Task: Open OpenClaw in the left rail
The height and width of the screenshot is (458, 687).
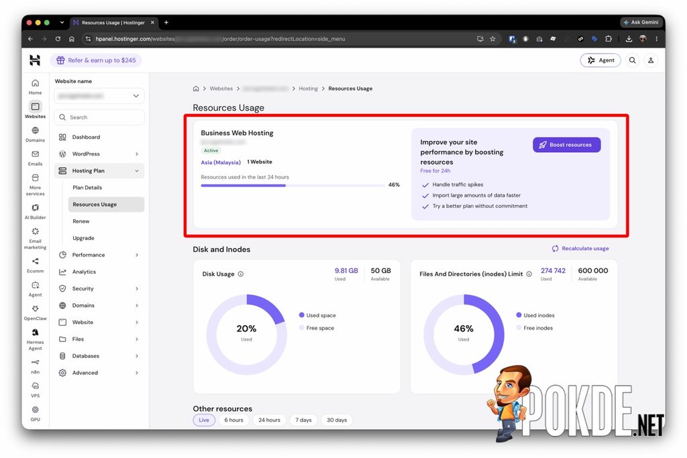Action: 35,312
